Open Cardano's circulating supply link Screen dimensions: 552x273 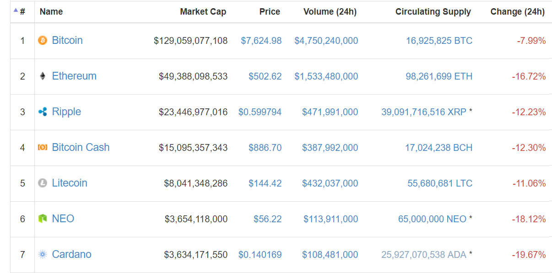[x=424, y=255]
